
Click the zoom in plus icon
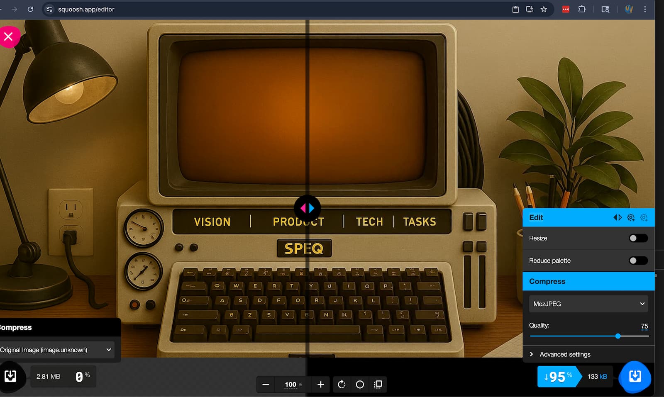click(320, 385)
